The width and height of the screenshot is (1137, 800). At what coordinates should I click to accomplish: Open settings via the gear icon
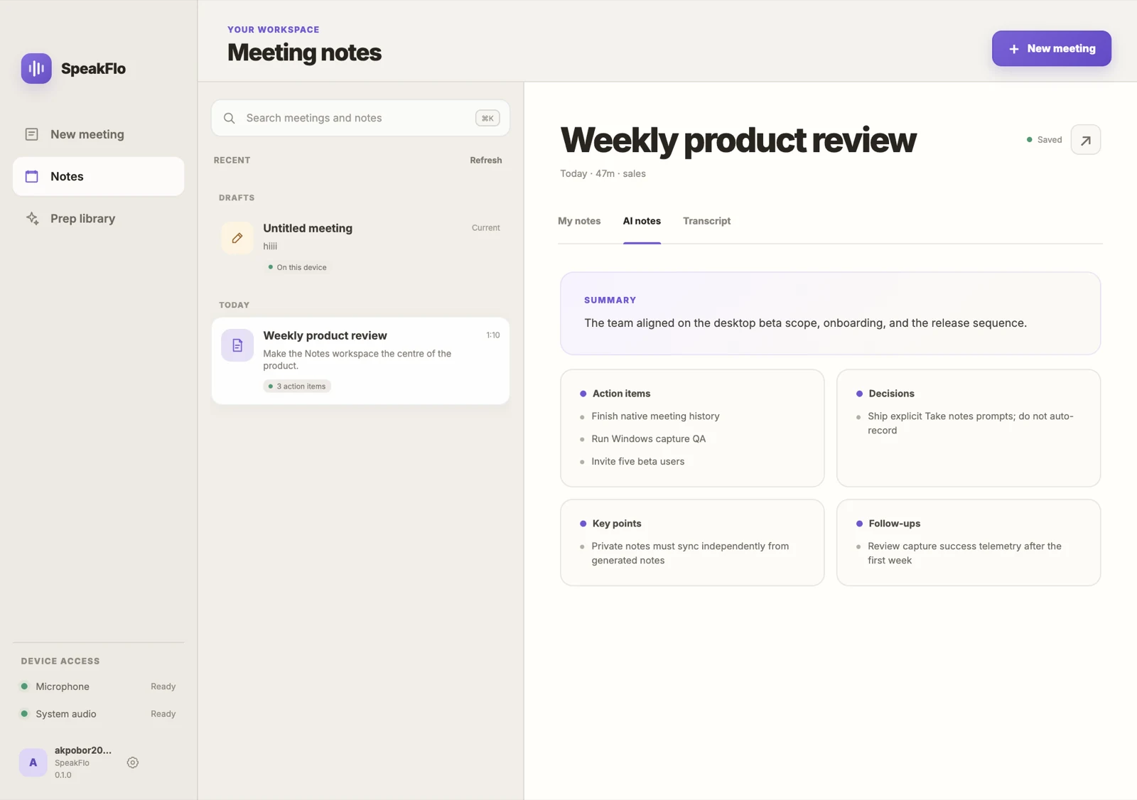click(133, 762)
